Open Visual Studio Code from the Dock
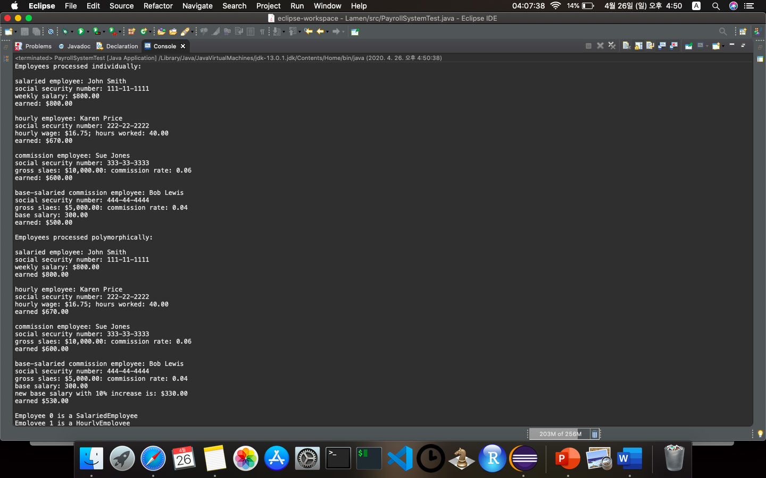 (x=400, y=458)
